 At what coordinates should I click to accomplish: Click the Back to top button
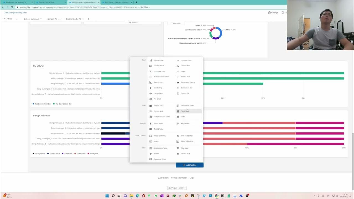click(176, 23)
